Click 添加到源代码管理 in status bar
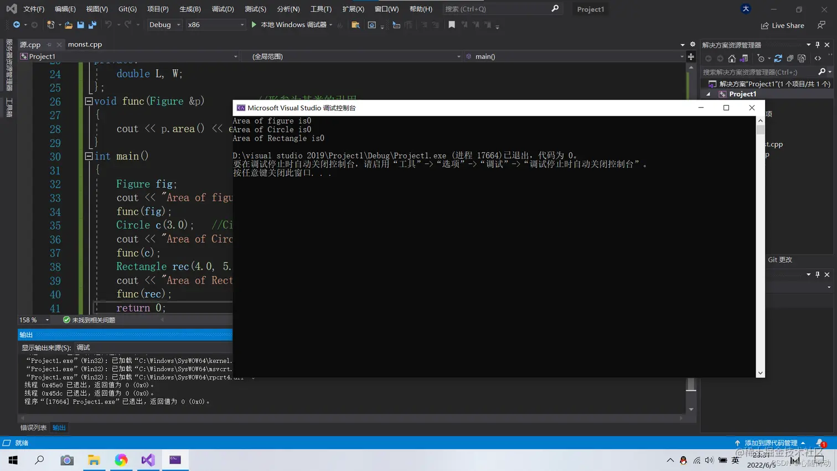Image resolution: width=837 pixels, height=471 pixels. 770,443
